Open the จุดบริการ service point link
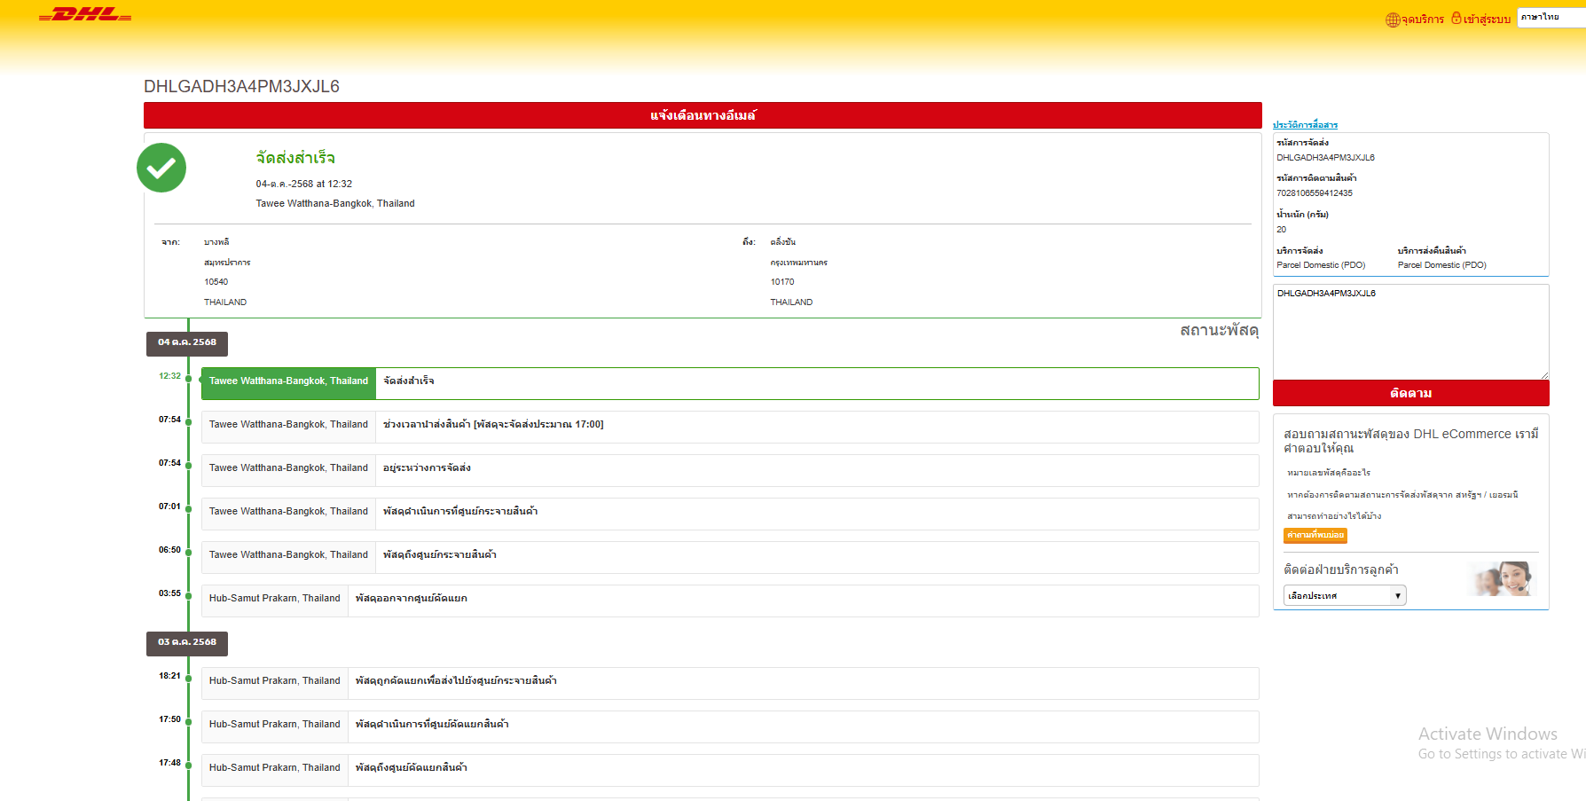 1423,20
